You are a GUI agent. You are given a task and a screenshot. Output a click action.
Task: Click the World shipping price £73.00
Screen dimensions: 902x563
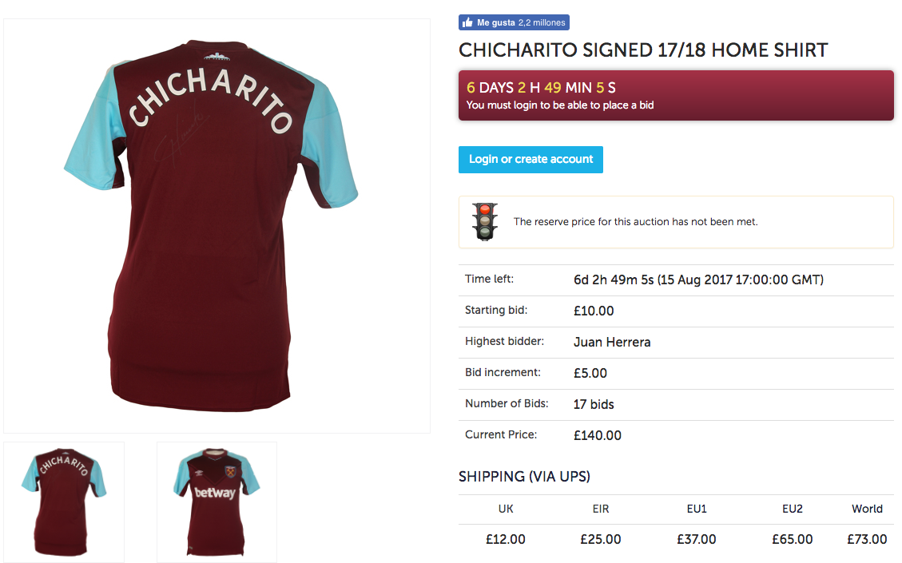coord(867,539)
